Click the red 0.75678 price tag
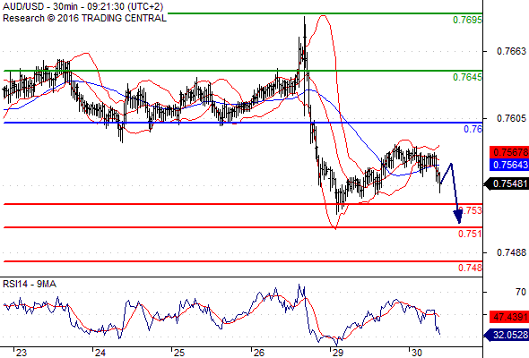The width and height of the screenshot is (529, 358). coord(509,152)
